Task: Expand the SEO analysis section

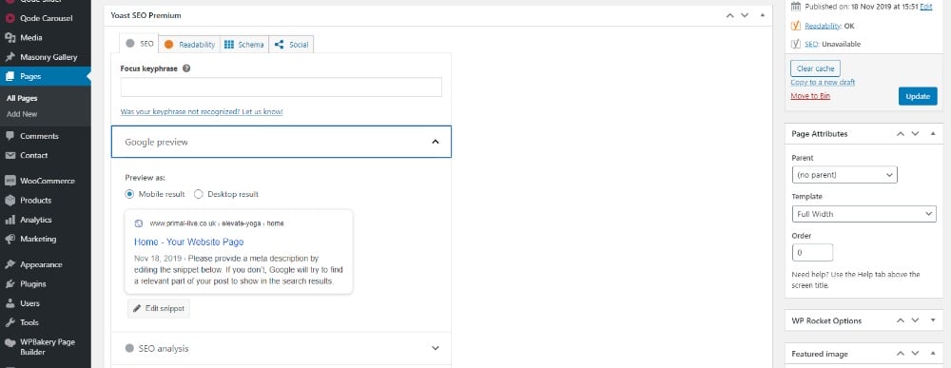Action: [x=281, y=349]
